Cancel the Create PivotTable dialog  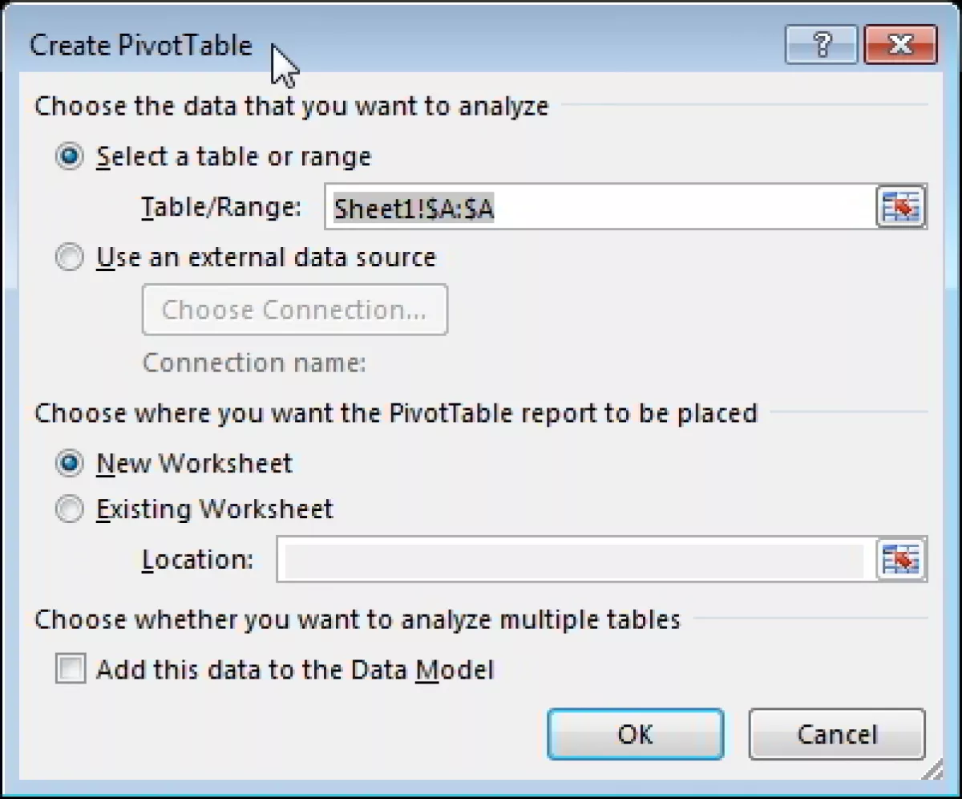coord(836,734)
